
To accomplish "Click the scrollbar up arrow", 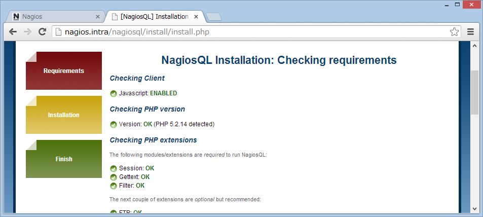I will click(x=474, y=46).
